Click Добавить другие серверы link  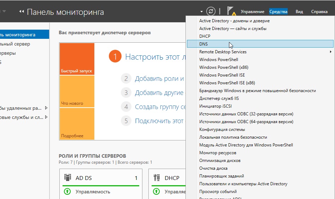159,92
